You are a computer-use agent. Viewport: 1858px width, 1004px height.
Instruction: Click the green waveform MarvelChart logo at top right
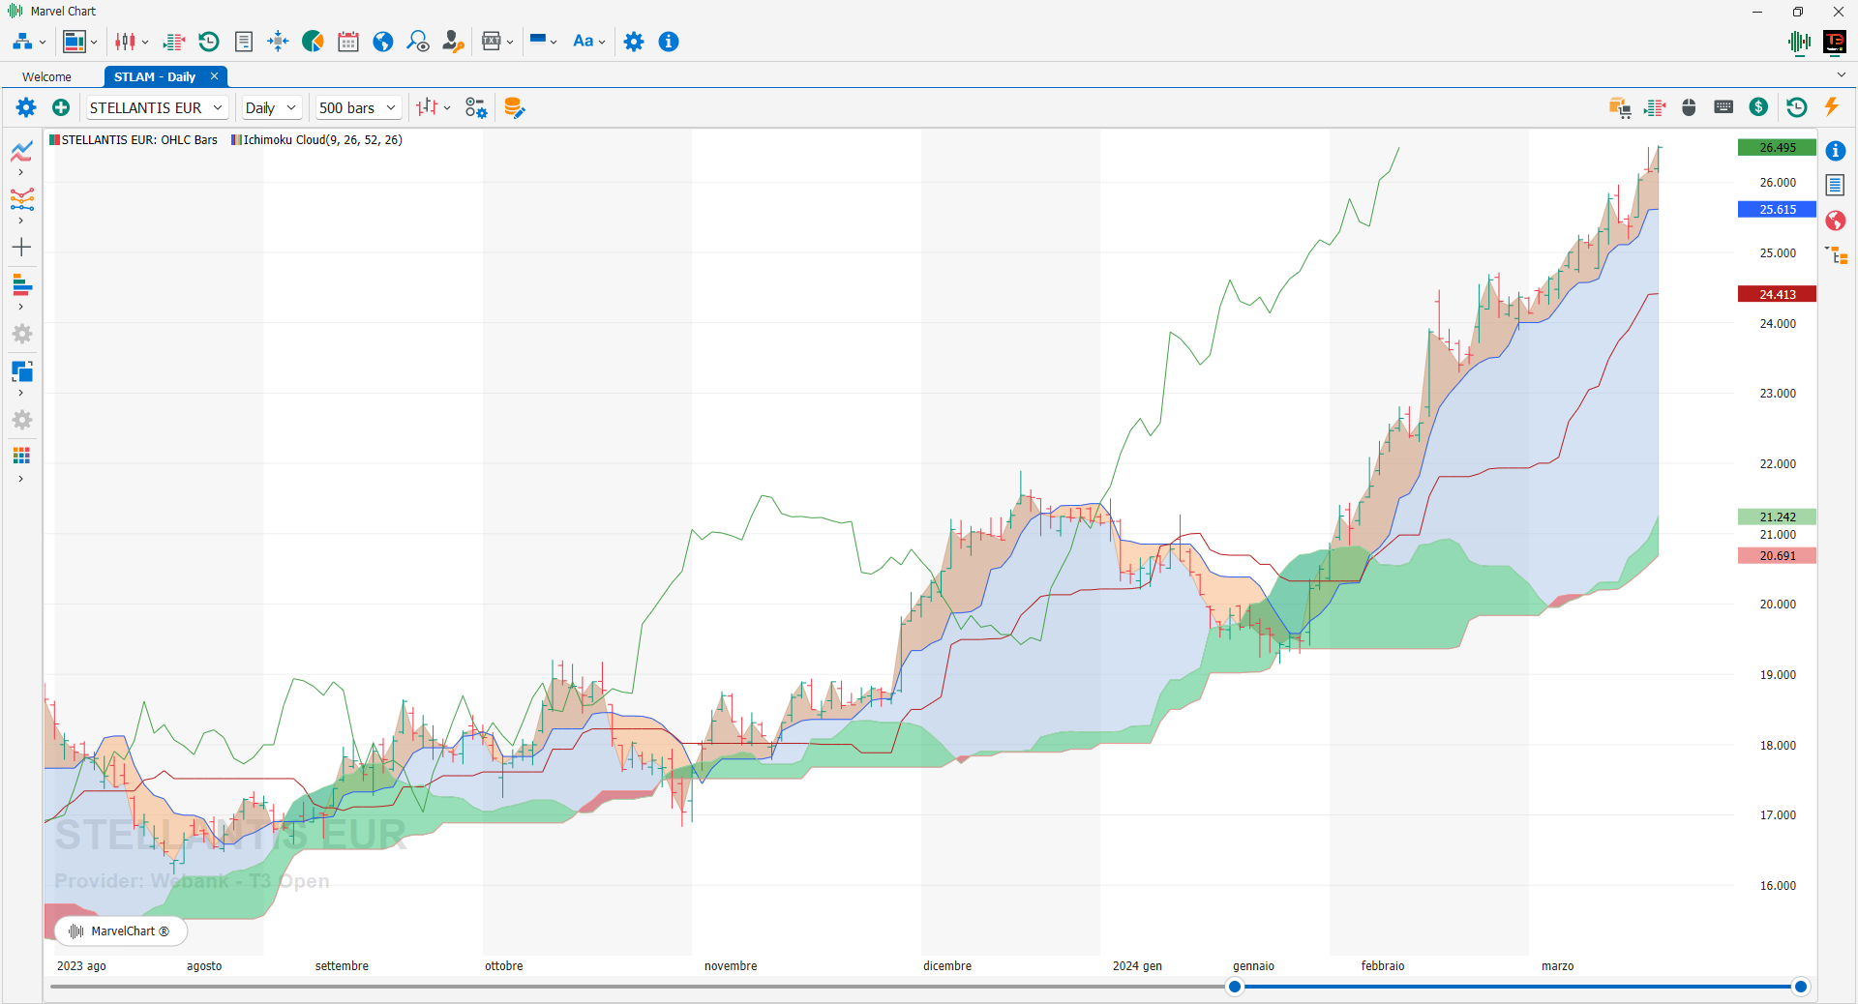[x=1800, y=42]
